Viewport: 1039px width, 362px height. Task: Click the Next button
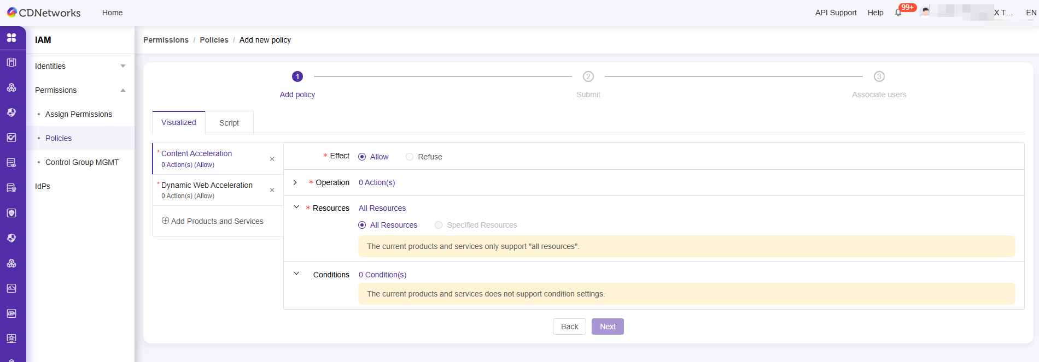[608, 327]
